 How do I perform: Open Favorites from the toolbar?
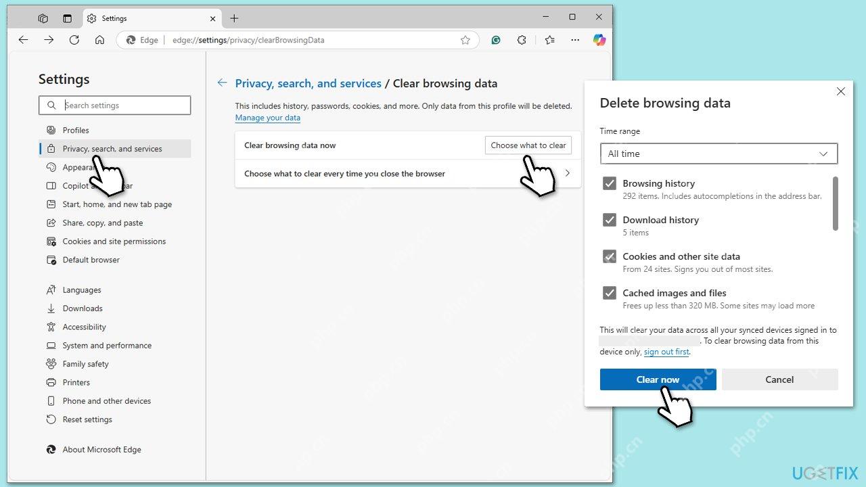(550, 40)
